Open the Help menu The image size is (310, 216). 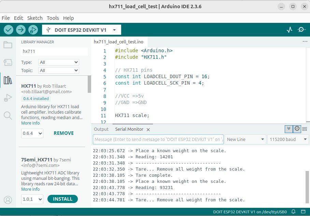click(x=68, y=18)
